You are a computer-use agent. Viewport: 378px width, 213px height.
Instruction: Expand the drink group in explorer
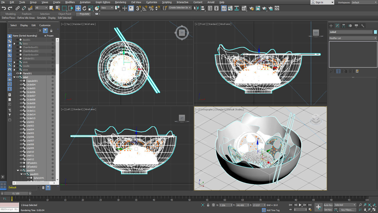14,62
